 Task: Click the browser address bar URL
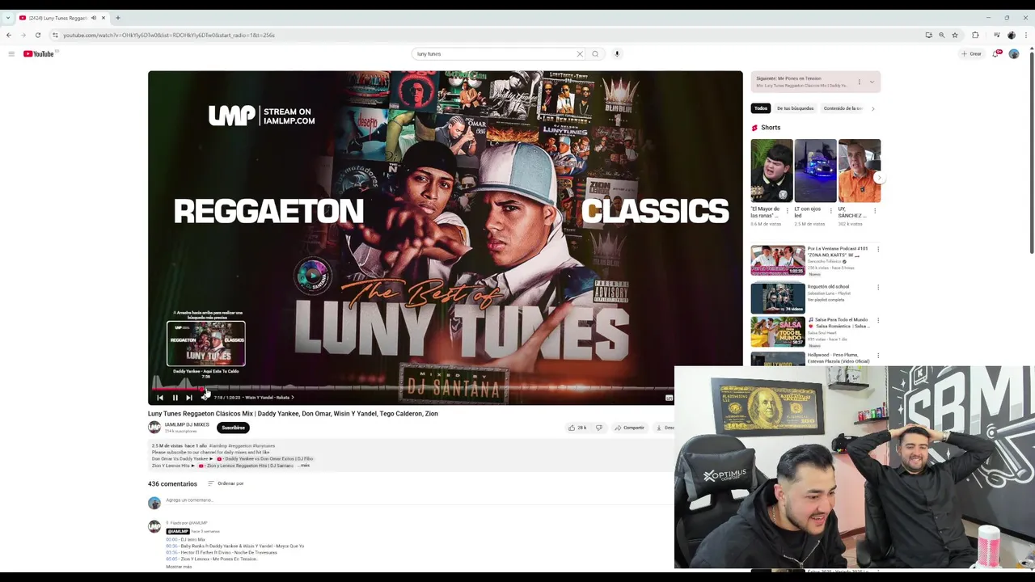tap(169, 35)
